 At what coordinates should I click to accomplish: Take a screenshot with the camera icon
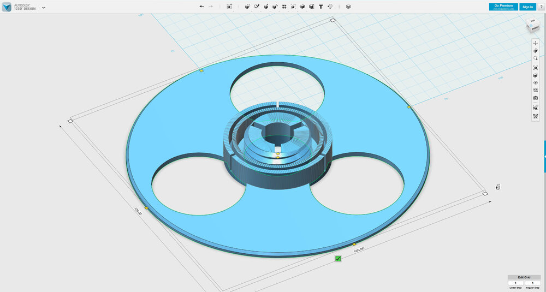(536, 98)
